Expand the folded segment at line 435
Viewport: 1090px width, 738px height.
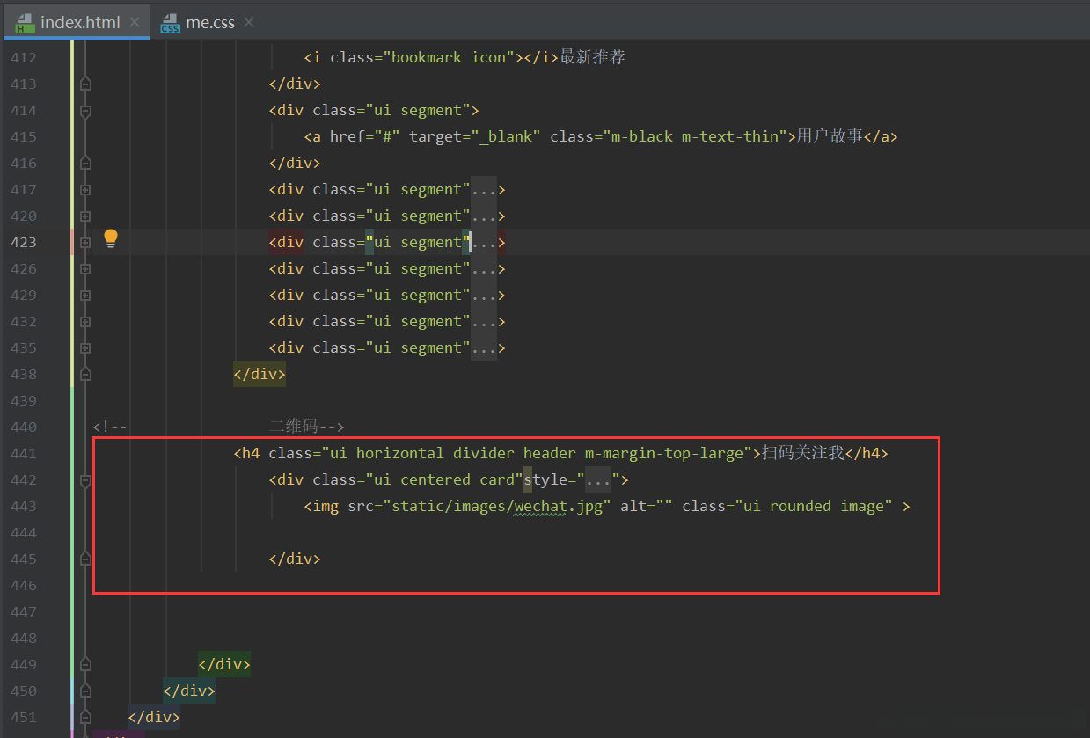85,347
